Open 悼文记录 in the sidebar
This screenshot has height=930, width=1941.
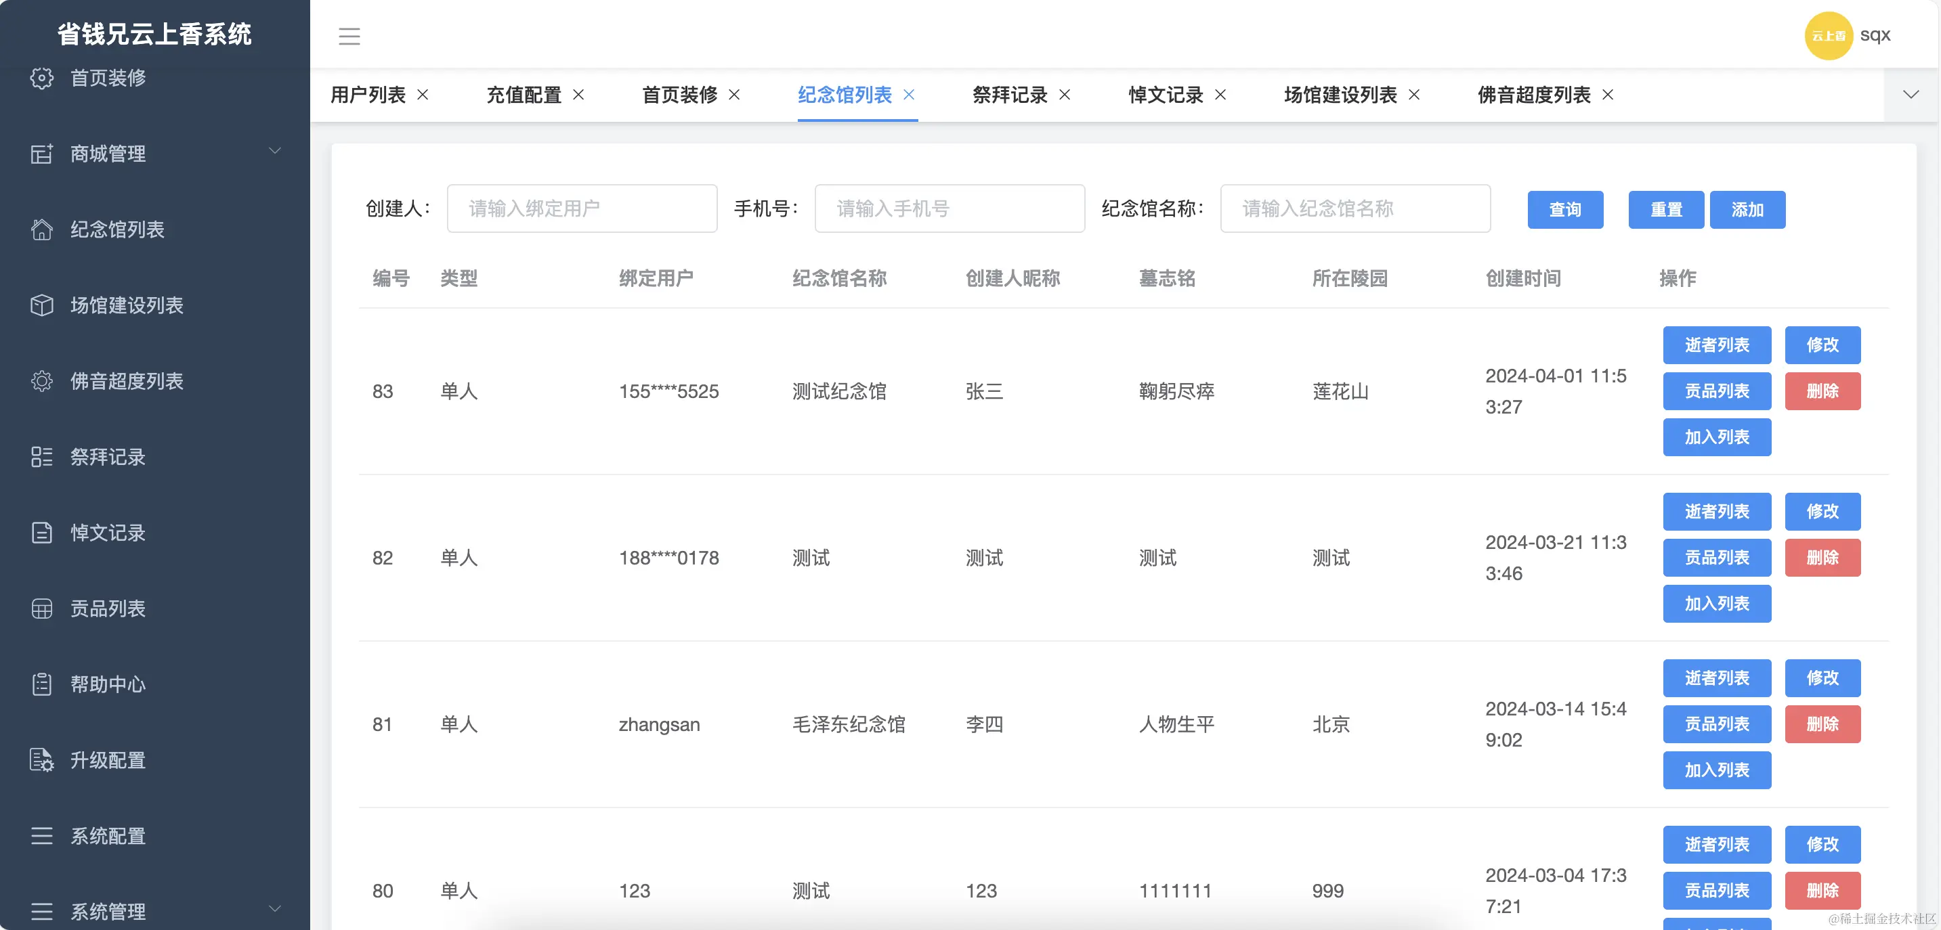click(108, 533)
